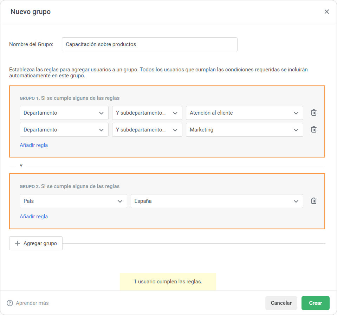Expand first Y subdepartamento condition dropdown
337x315 pixels.
147,113
